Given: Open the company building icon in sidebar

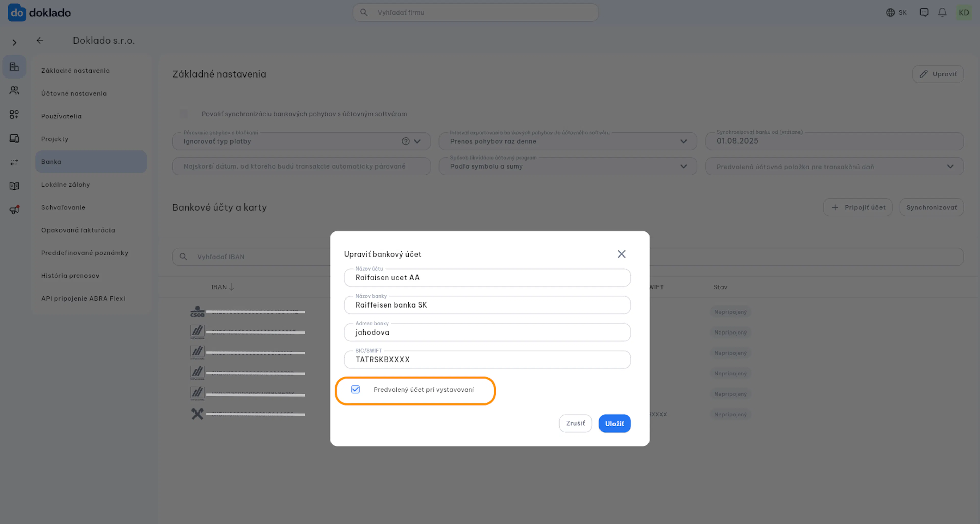Looking at the screenshot, I should click(15, 67).
